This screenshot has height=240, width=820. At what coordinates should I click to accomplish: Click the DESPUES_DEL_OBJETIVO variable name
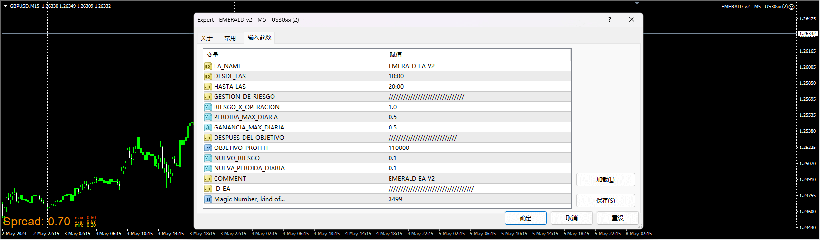[249, 138]
